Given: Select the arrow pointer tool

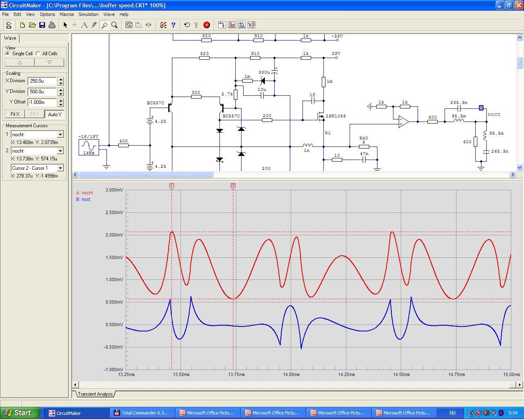Looking at the screenshot, I should pos(65,25).
